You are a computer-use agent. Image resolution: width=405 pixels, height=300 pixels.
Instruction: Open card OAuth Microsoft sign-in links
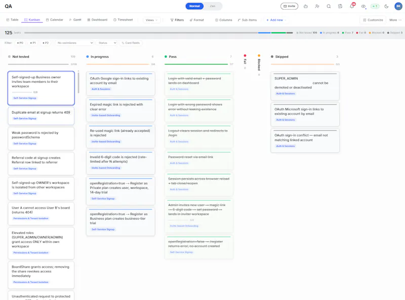[x=305, y=115]
